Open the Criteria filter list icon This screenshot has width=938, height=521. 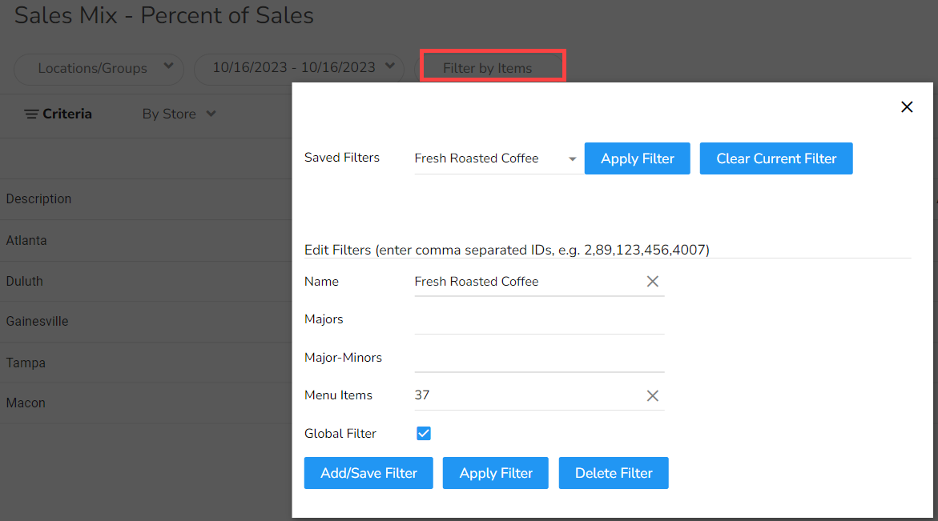32,114
